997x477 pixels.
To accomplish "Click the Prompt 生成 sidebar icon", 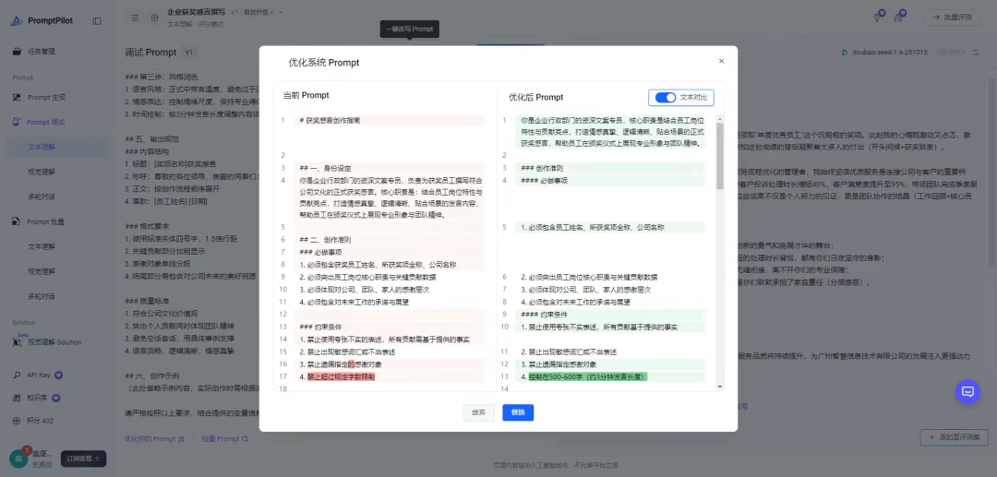I will tap(18, 97).
